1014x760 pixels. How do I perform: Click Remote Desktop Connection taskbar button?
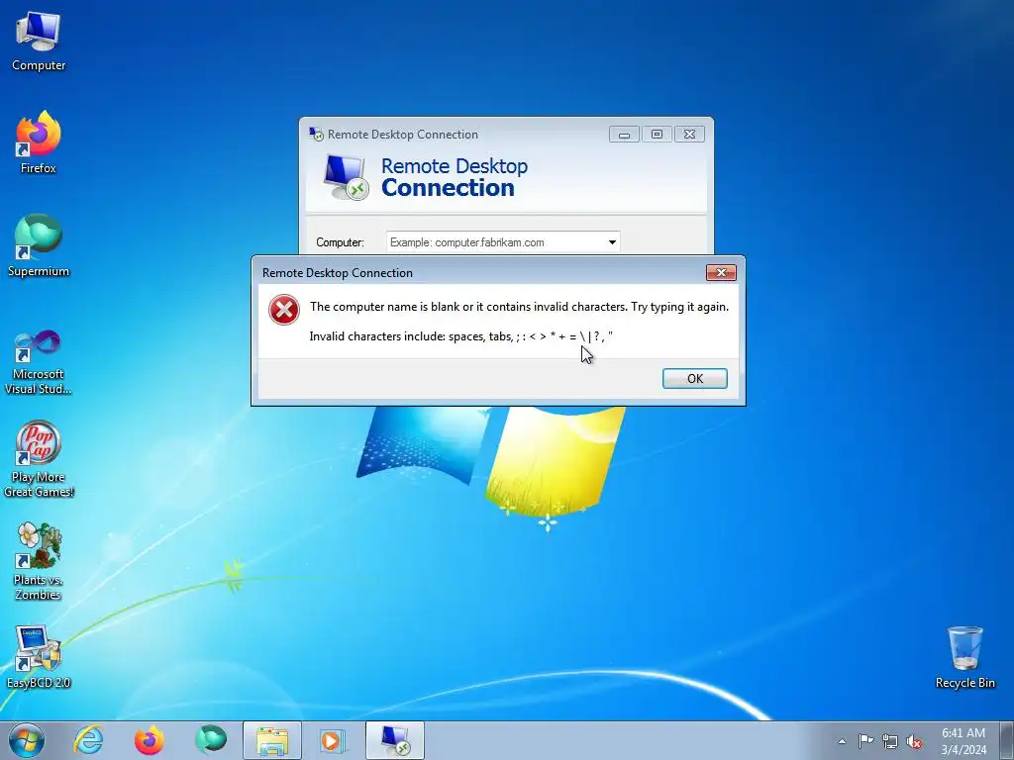click(x=395, y=740)
